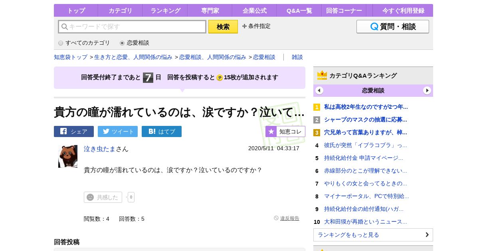The image size is (479, 251).
Task: Click the 閲覧数:4 text
Action: coord(97,219)
